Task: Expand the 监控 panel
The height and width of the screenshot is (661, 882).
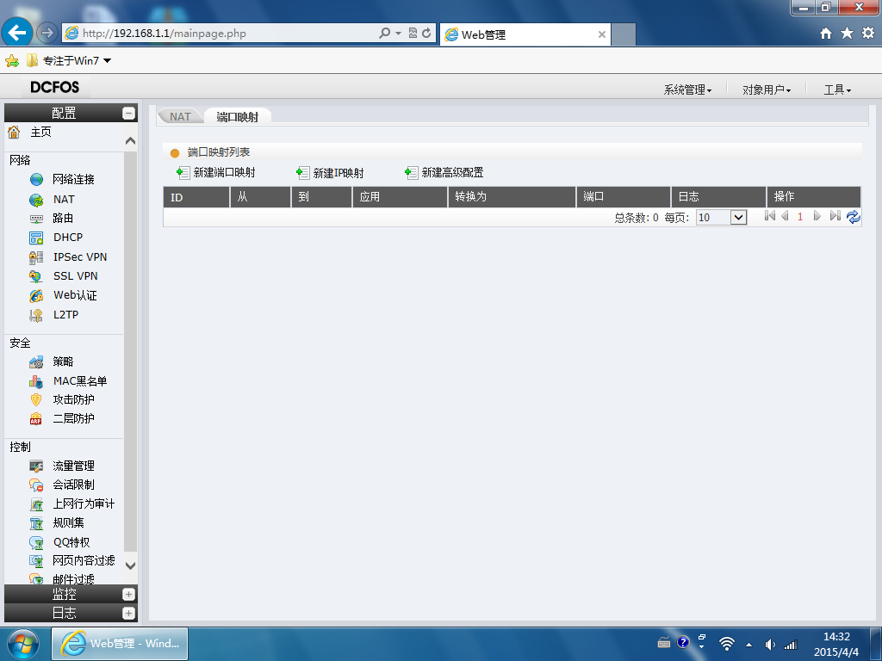Action: tap(129, 595)
